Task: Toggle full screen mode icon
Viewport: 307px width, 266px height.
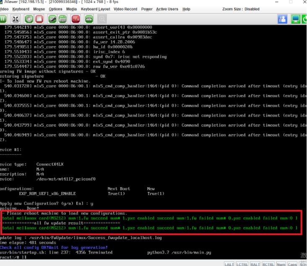Action: pyautogui.click(x=16, y=19)
